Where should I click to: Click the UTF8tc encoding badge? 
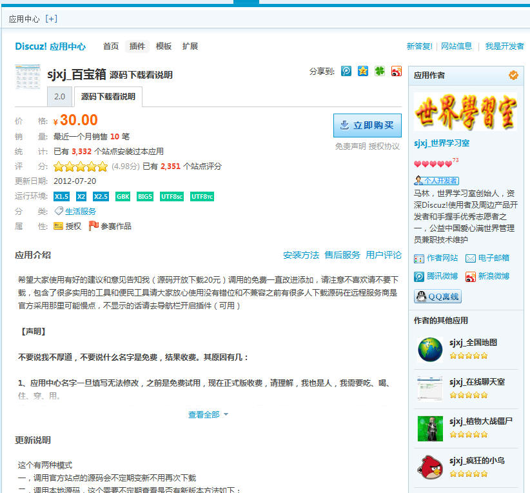(x=202, y=197)
